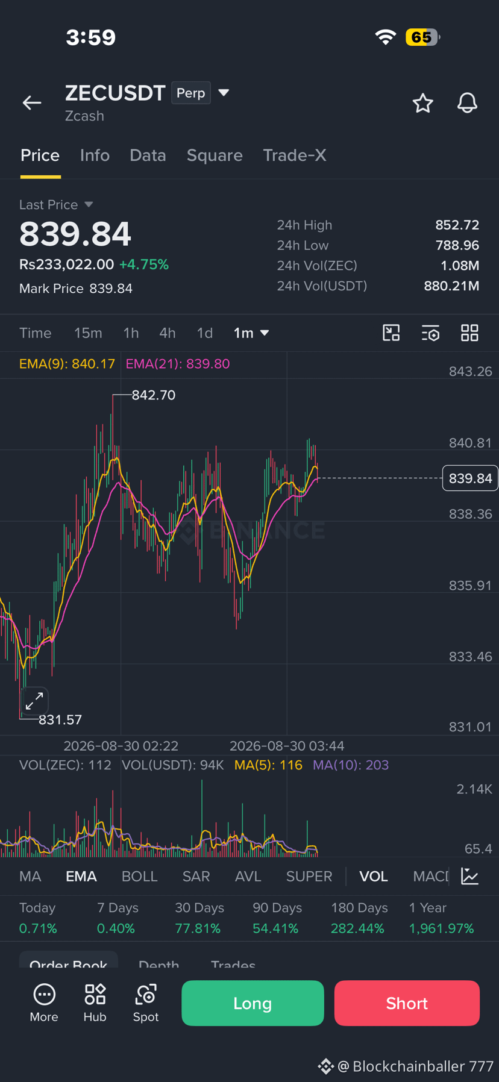Tap the MA(10): 203 volume label
This screenshot has width=499, height=1082.
(351, 765)
